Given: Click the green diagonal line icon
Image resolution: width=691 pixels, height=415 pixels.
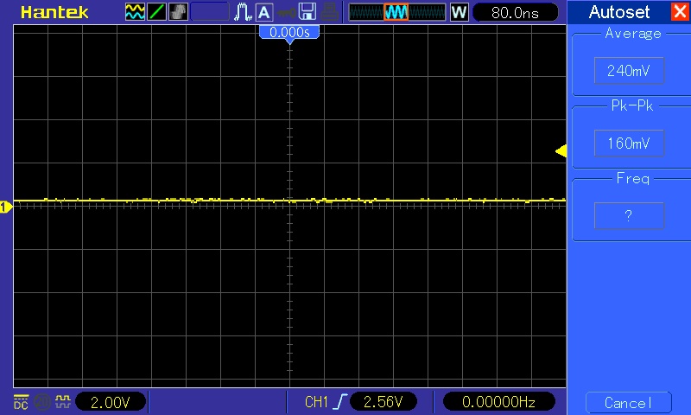Looking at the screenshot, I should (x=157, y=12).
